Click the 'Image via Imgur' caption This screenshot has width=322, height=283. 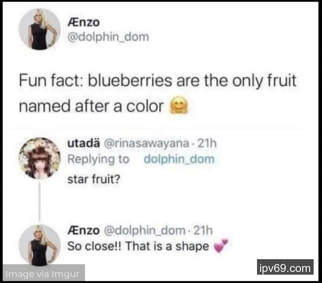click(43, 274)
